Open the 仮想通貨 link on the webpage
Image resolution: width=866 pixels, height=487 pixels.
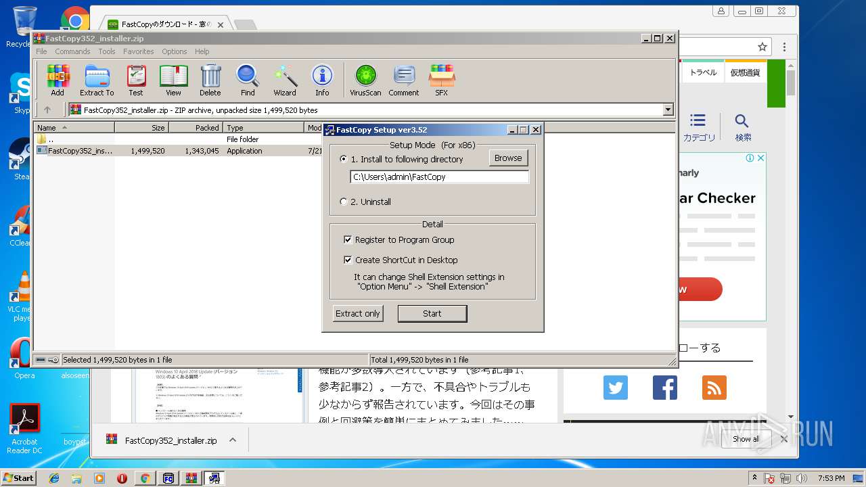(745, 72)
